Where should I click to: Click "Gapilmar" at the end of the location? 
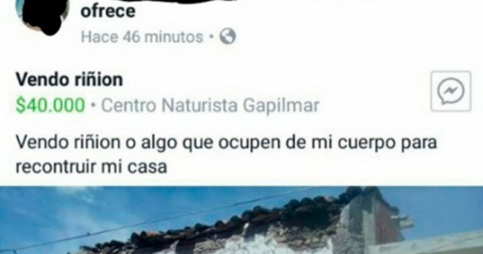click(281, 106)
